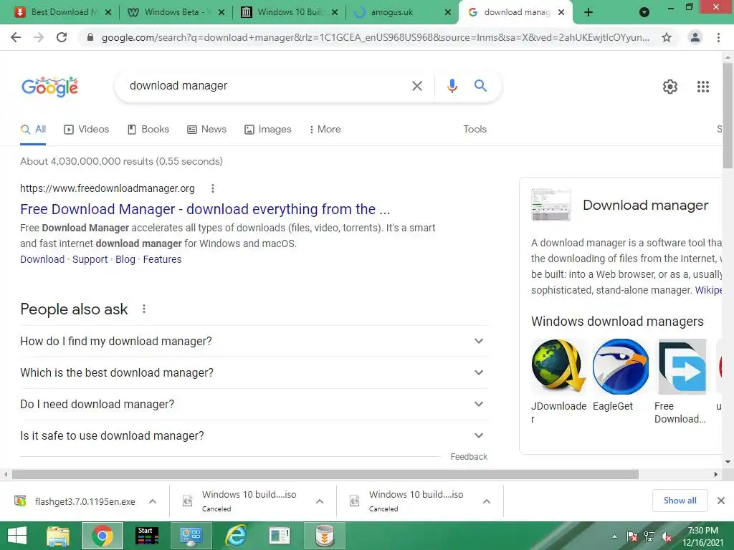Click inside the Google search box
The width and height of the screenshot is (734, 550).
[267, 86]
